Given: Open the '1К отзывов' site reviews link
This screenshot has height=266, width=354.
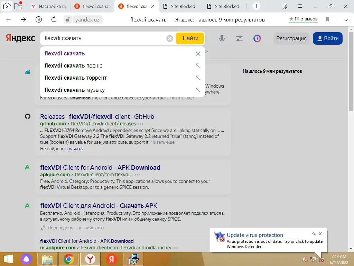Looking at the screenshot, I should (304, 19).
